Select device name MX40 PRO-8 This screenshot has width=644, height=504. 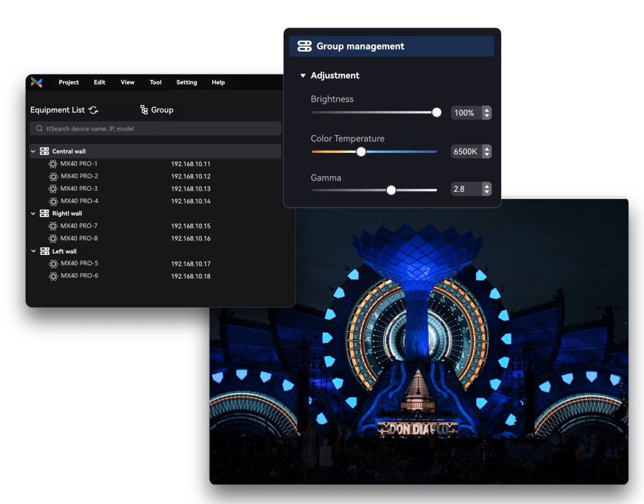[79, 238]
